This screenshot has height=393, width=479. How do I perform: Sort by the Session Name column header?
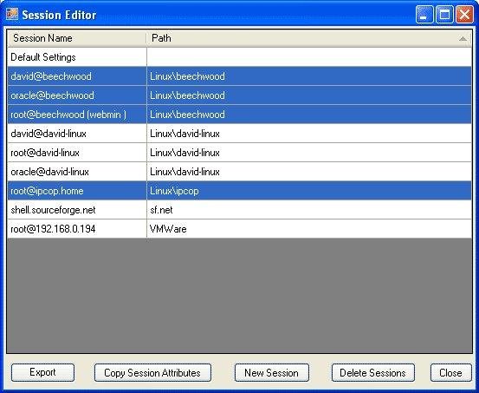(77, 38)
